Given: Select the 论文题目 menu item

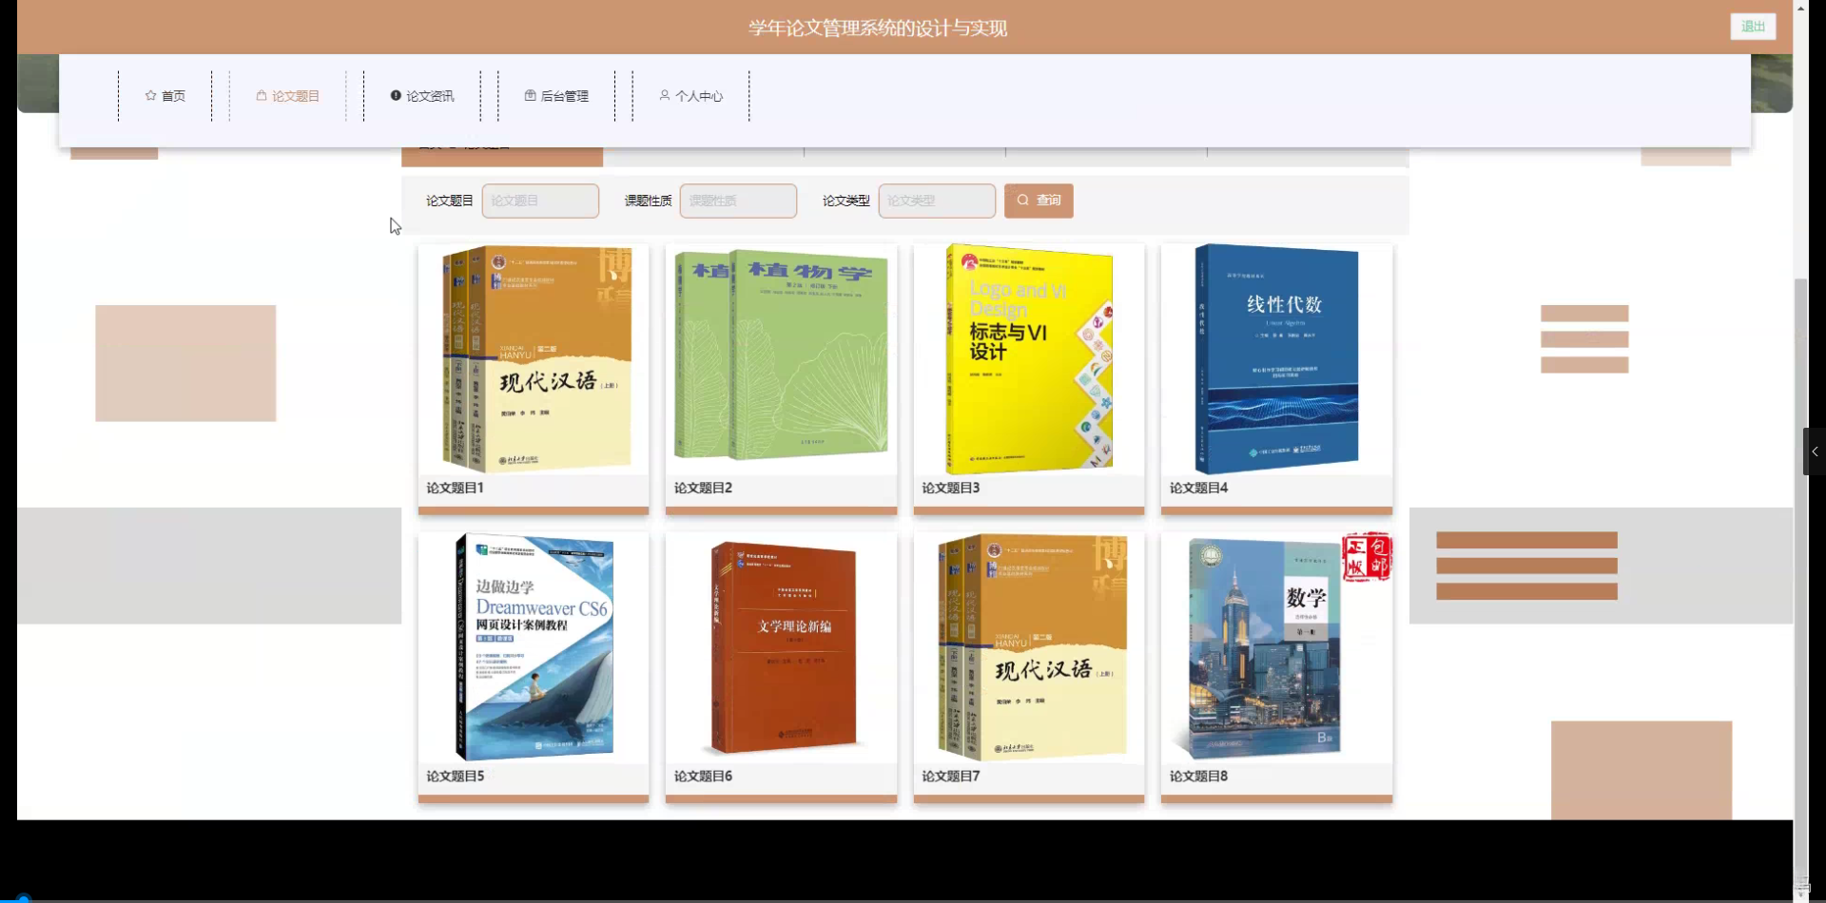Looking at the screenshot, I should coord(287,96).
